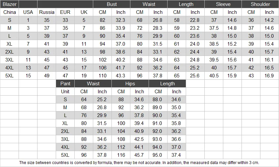Click the blazer 5XL size row label
The width and height of the screenshot is (279, 167).
(x=9, y=76)
